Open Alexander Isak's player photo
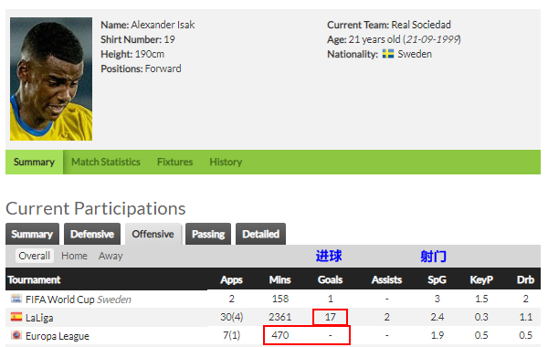 pos(51,79)
